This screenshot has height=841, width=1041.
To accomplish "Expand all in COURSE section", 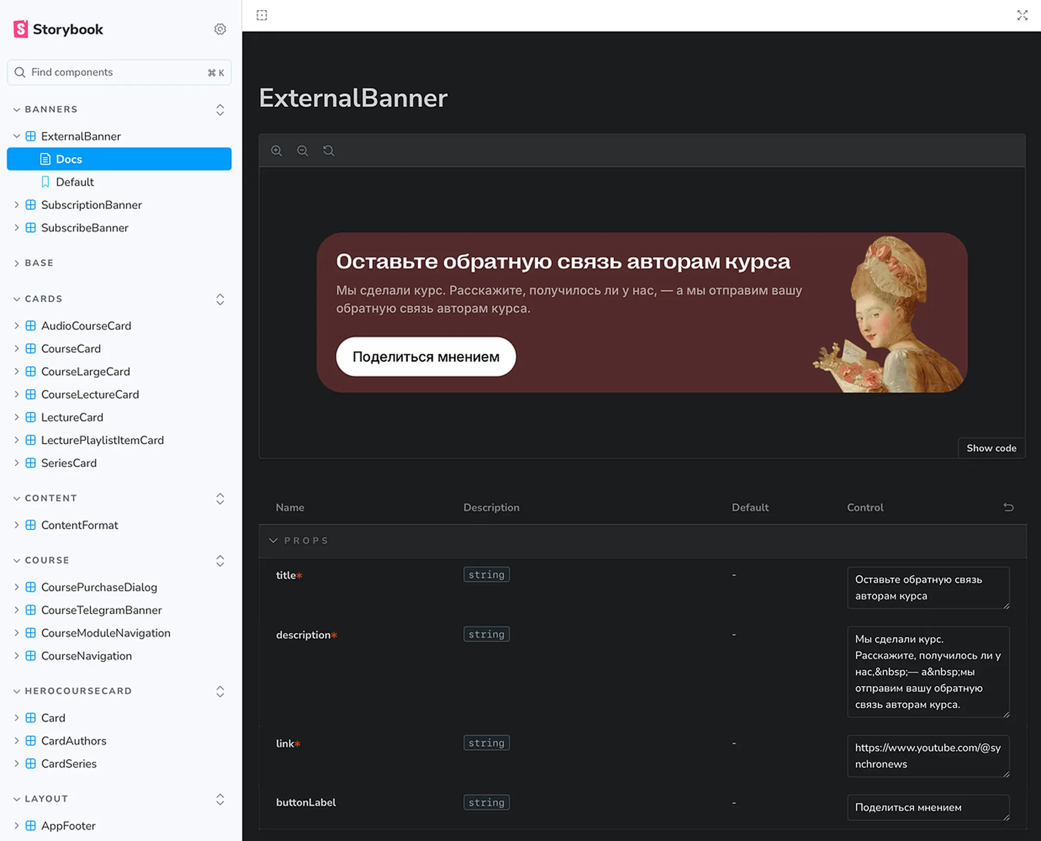I will click(220, 560).
